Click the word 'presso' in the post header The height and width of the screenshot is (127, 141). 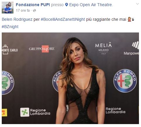(x=57, y=5)
